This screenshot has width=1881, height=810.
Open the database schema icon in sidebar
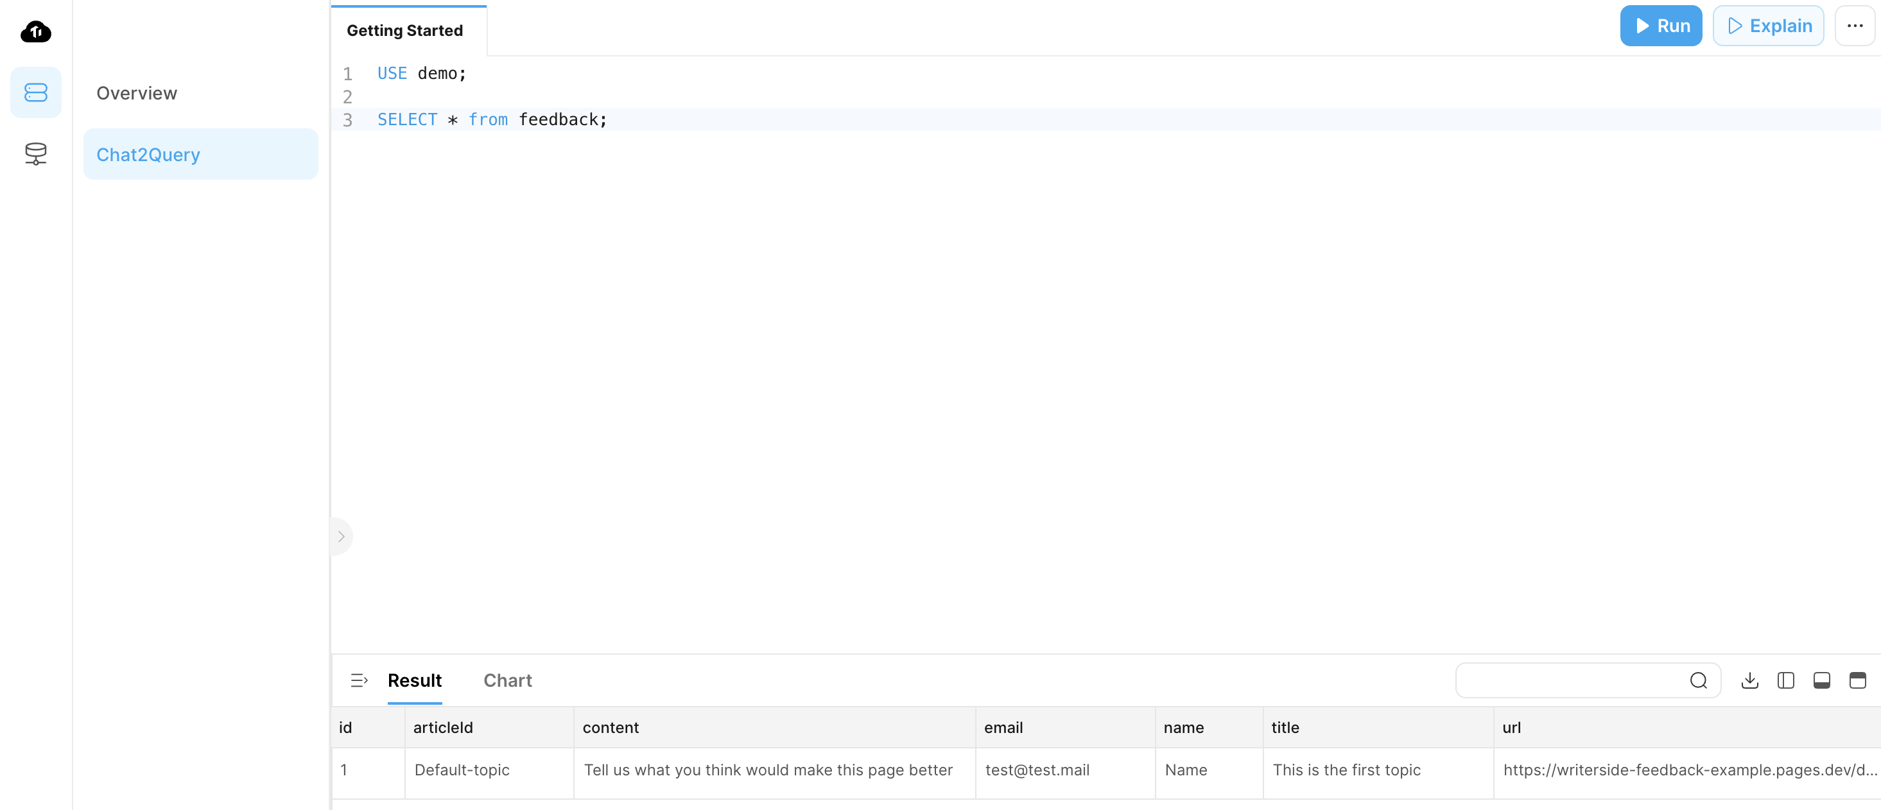[x=35, y=154]
